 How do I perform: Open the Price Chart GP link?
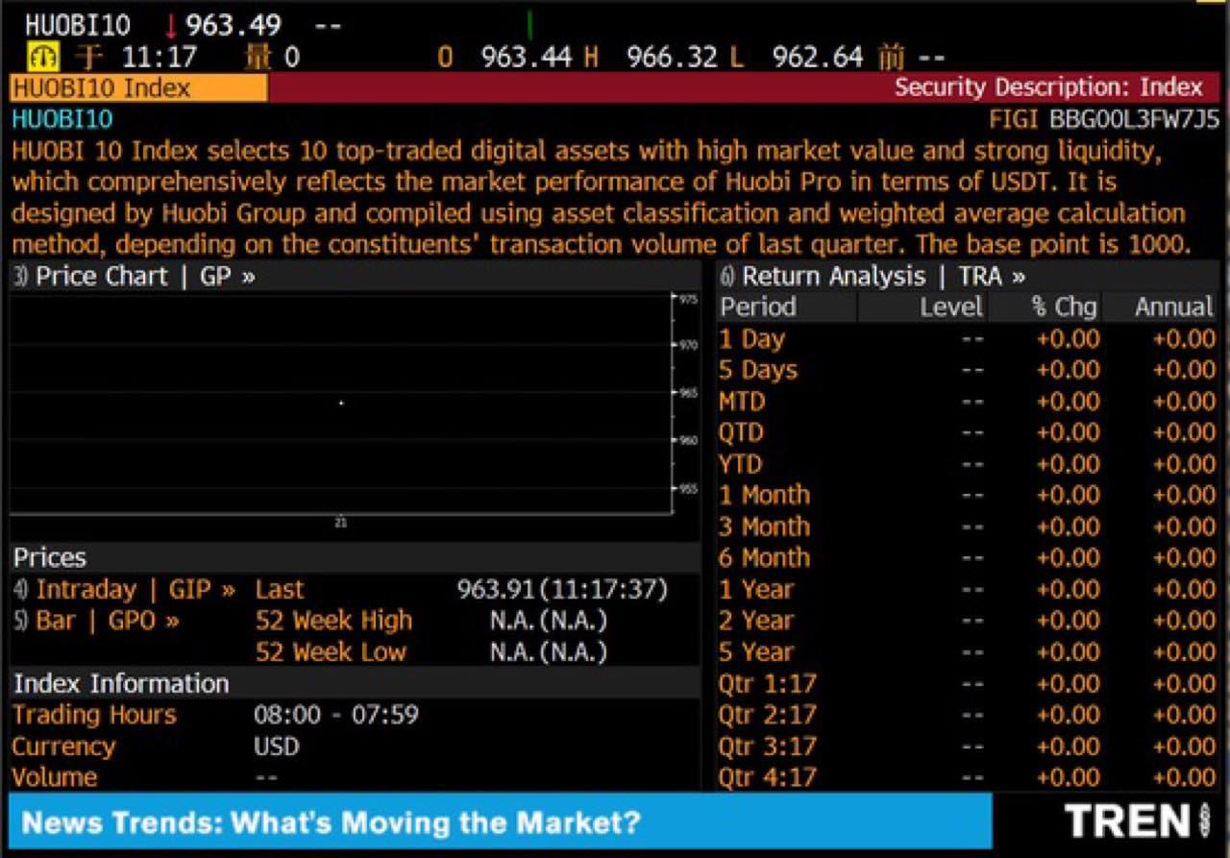(135, 277)
